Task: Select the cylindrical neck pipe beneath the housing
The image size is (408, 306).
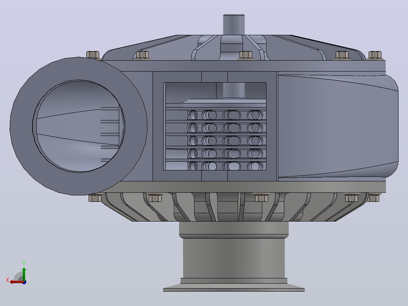Action: (x=234, y=258)
